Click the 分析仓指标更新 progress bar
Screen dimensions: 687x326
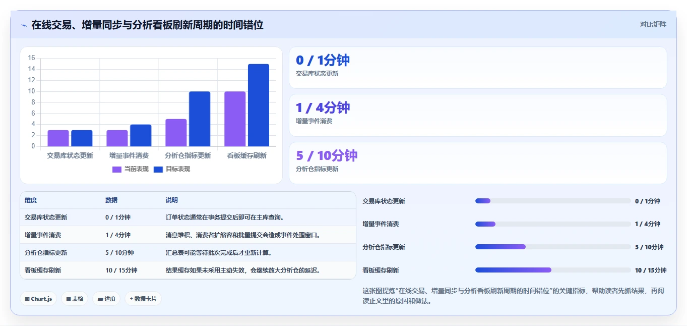(553, 247)
